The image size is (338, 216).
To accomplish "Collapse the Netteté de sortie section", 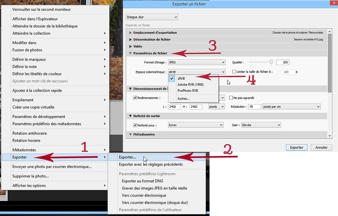I will 131,116.
